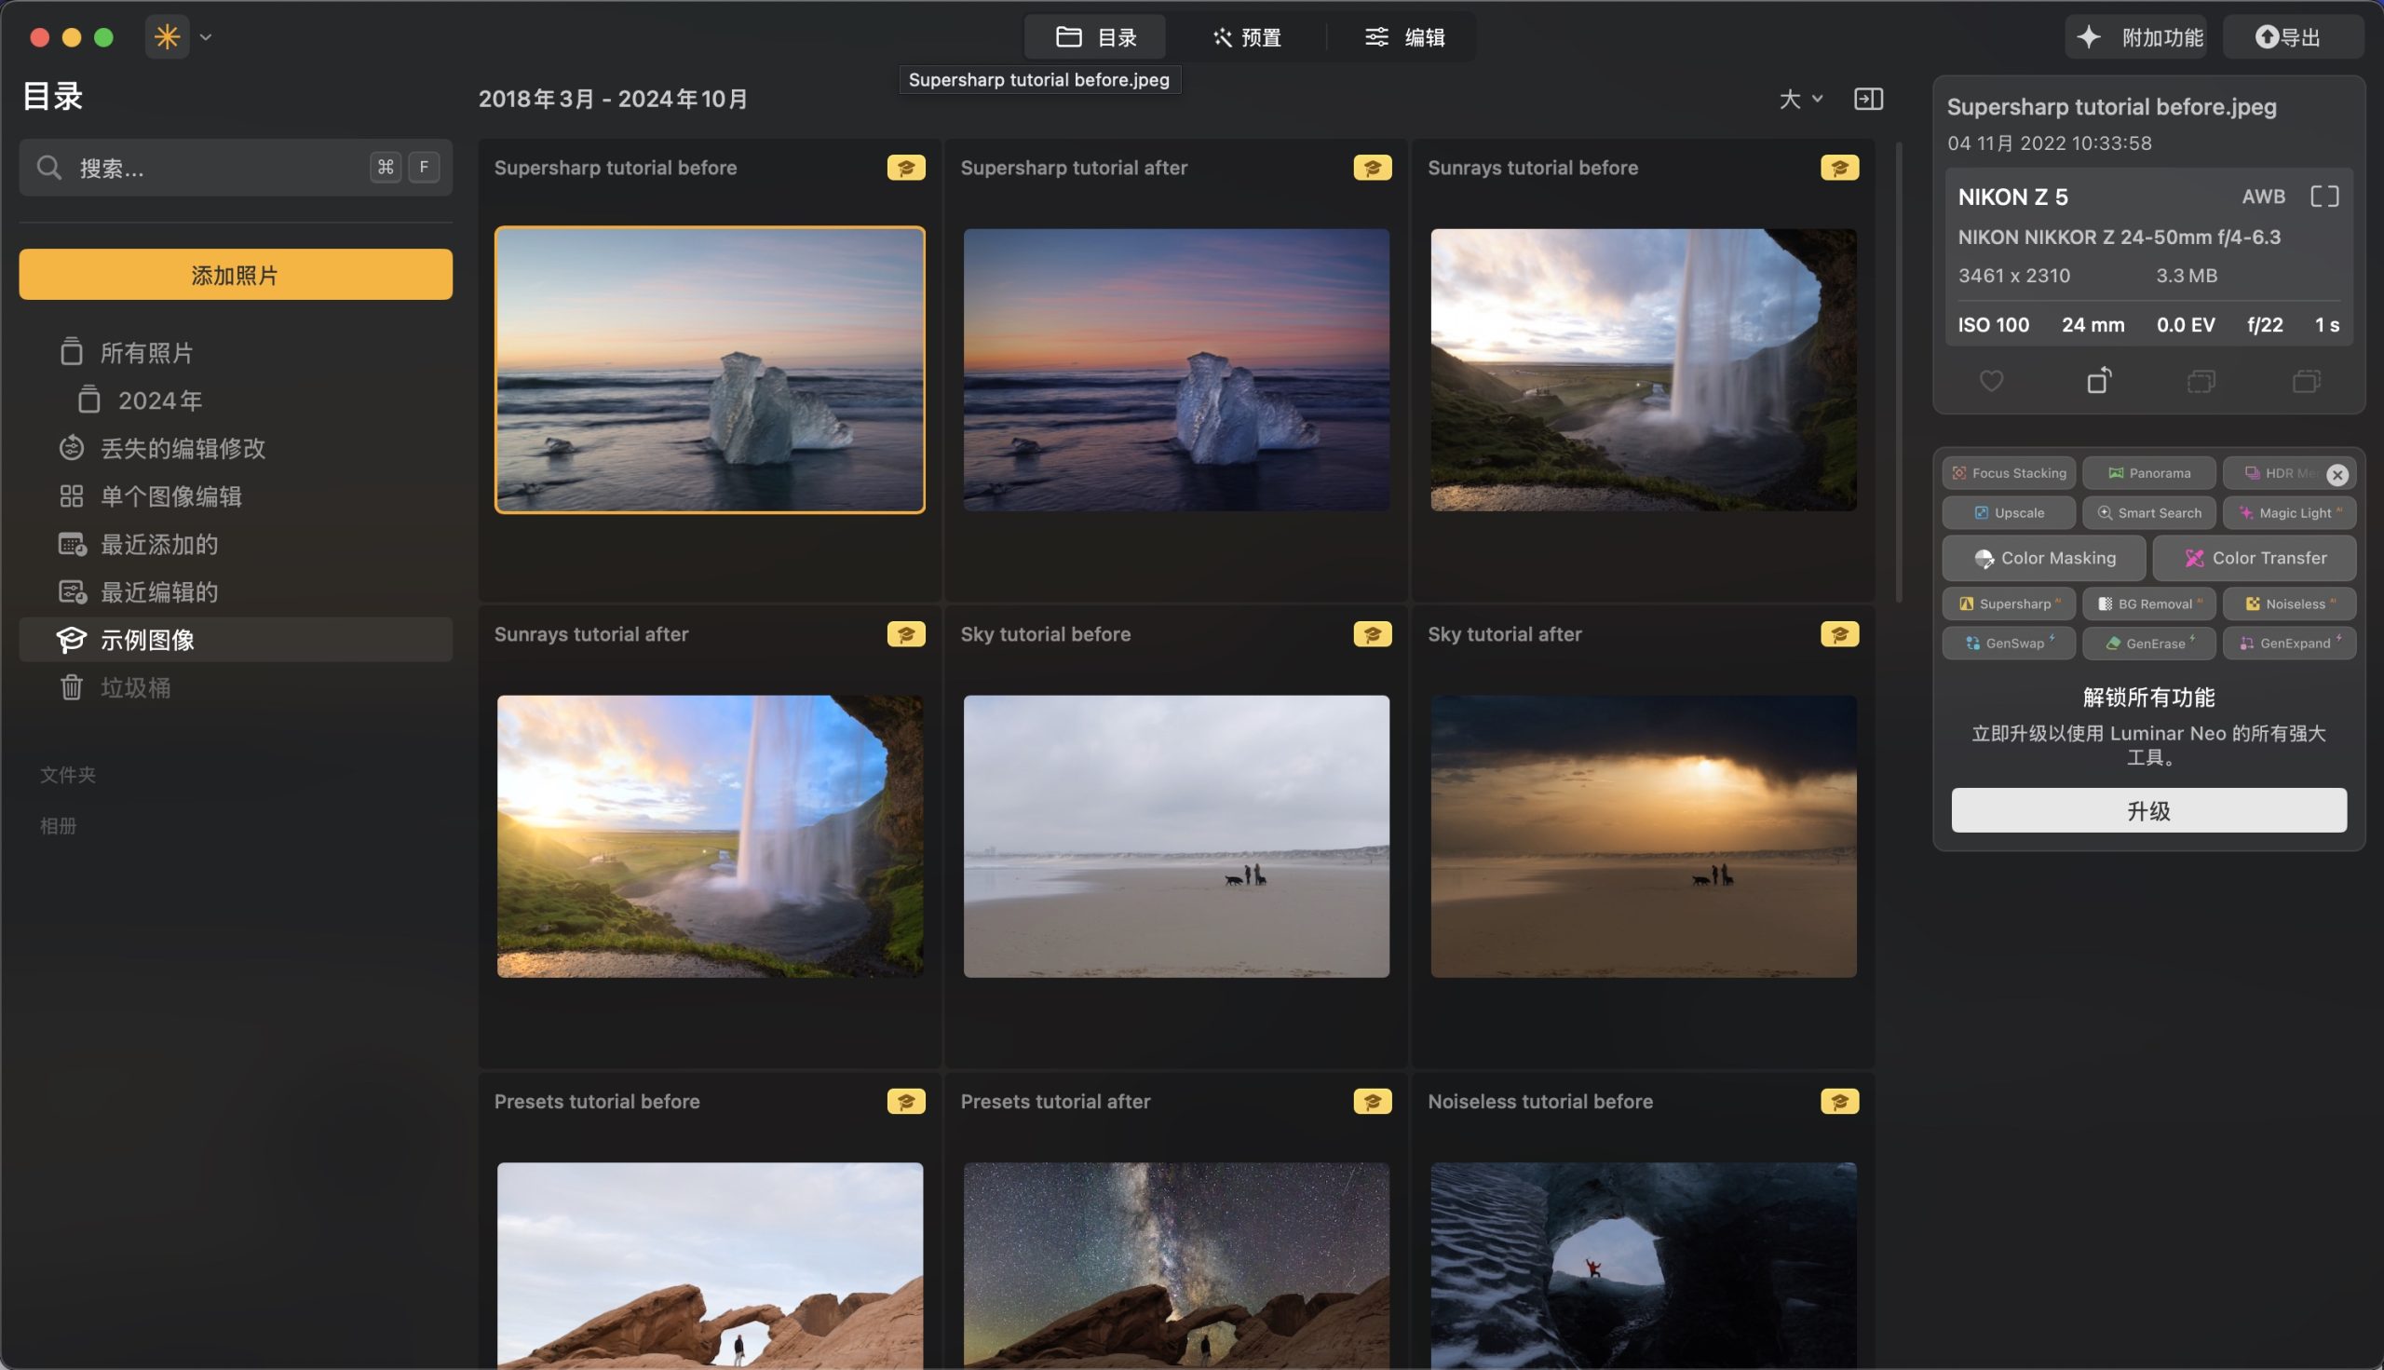Screen dimensions: 2384x1370
Task: Select the Noiseless tutorial before thumbnail
Action: click(x=1644, y=1265)
